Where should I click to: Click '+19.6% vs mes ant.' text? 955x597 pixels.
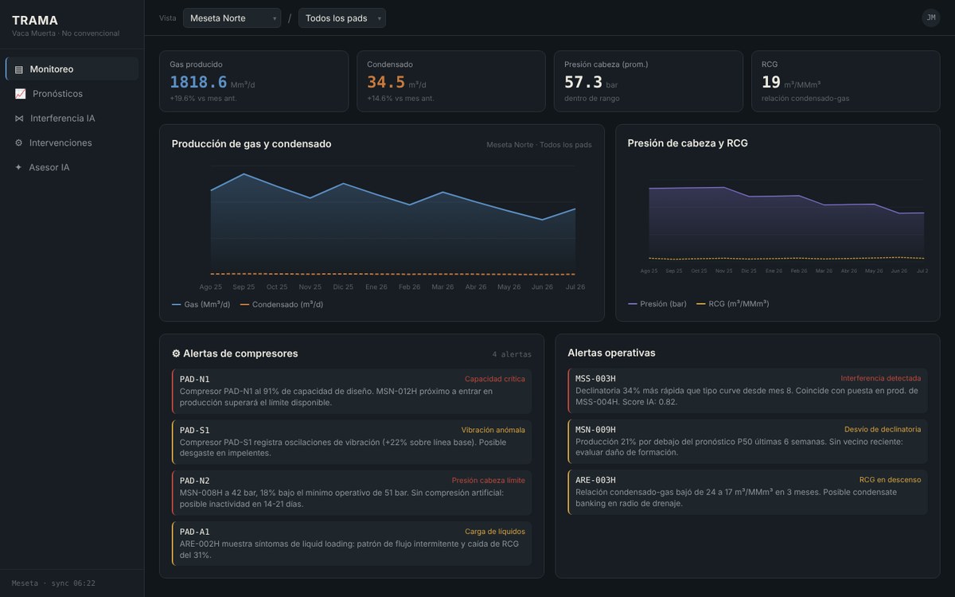(203, 99)
